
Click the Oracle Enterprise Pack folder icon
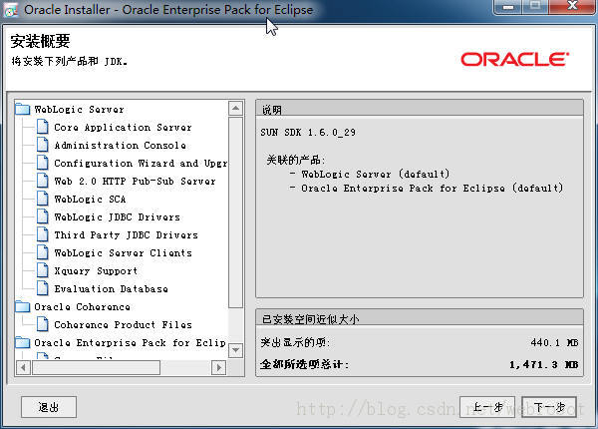pos(23,342)
